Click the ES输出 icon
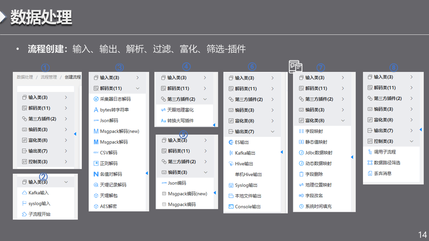Screen dimensions: 429x241 231,142
